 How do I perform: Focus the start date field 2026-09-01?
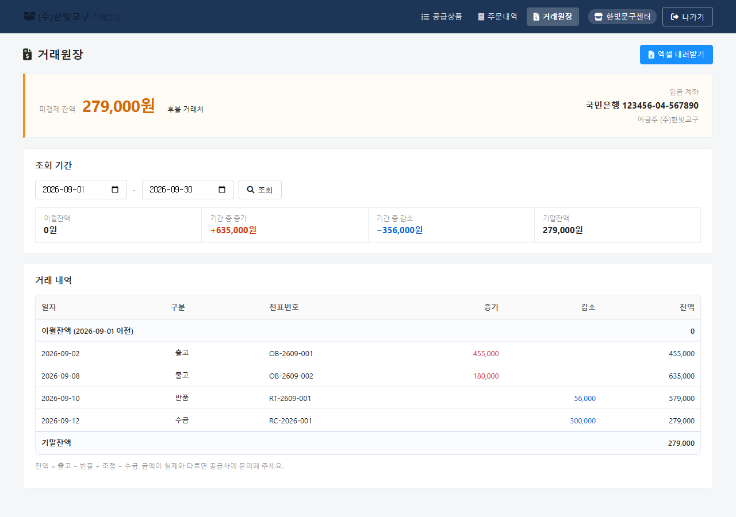click(81, 190)
